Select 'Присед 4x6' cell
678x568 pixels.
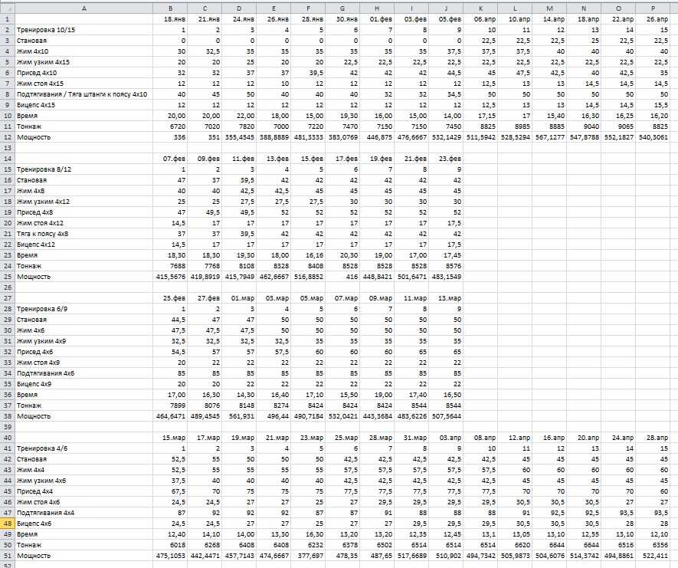pos(36,351)
